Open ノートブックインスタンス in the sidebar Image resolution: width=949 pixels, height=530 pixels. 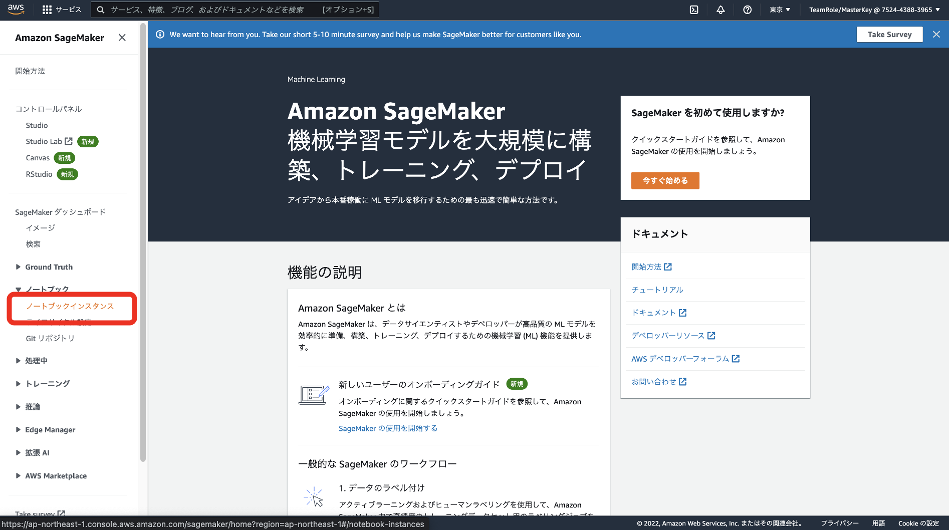[70, 306]
